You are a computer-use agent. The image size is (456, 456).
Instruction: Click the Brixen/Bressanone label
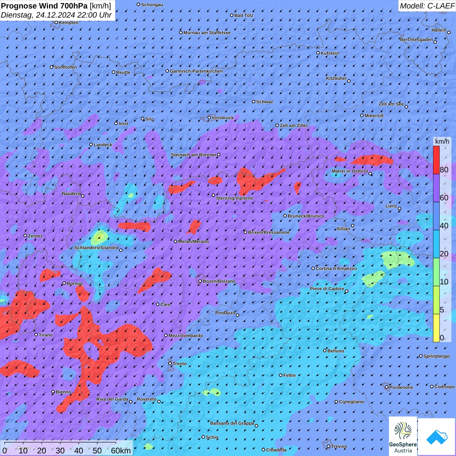pos(269,232)
